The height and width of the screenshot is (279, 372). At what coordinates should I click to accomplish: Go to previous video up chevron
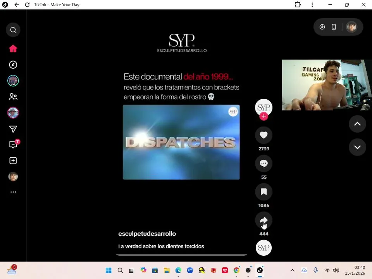357,124
